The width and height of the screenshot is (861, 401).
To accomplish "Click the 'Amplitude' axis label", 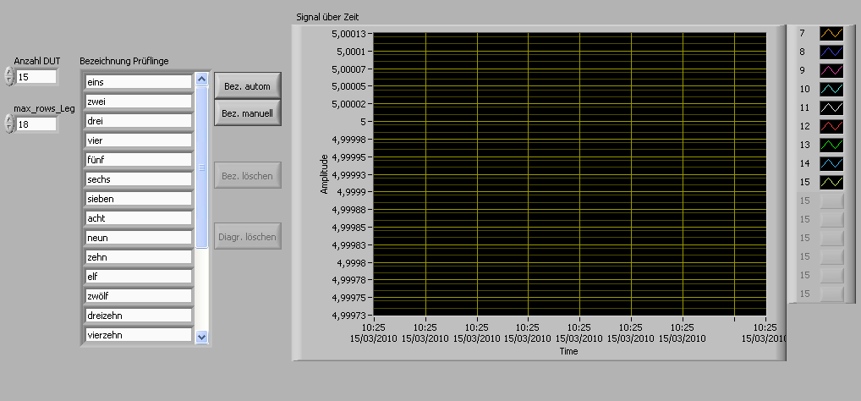I will (x=324, y=174).
